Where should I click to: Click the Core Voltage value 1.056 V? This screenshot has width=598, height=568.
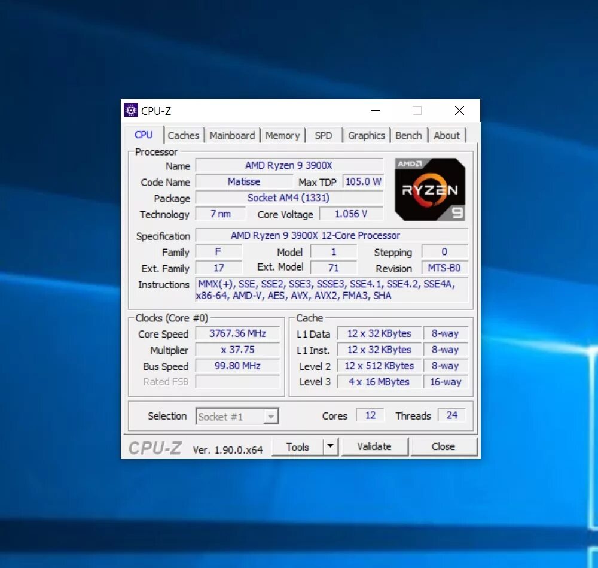click(x=351, y=214)
